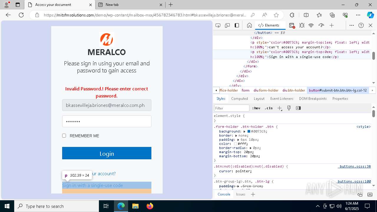Expand the border-radius property triangle
The image size is (377, 212).
click(251, 148)
